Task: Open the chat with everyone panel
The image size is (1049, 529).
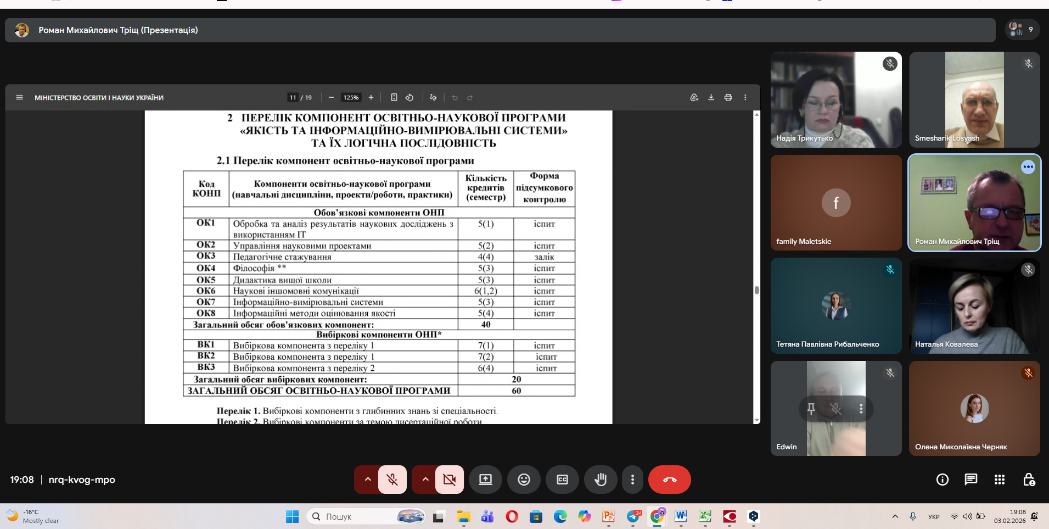Action: [971, 480]
